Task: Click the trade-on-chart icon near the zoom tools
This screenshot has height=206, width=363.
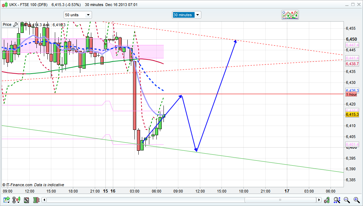Action: [327, 200]
